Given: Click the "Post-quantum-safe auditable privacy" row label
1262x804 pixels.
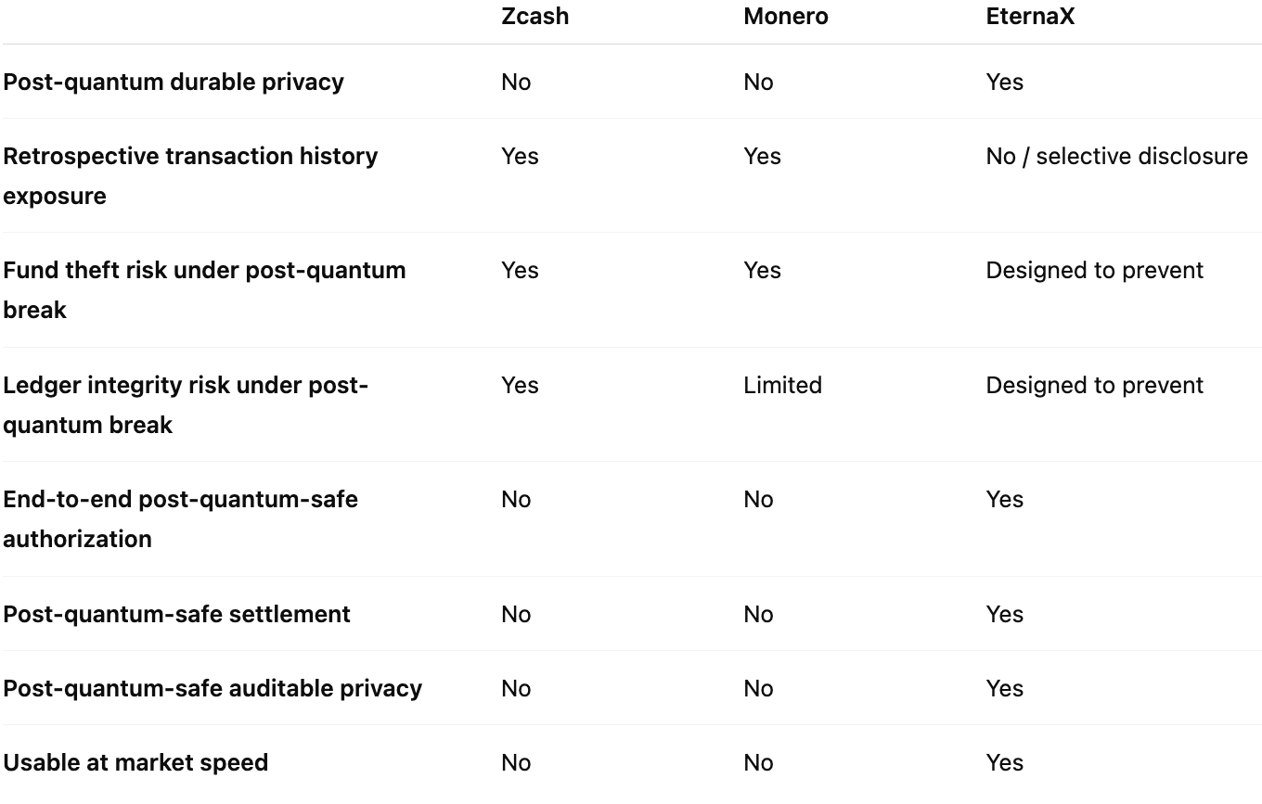Looking at the screenshot, I should point(212,688).
